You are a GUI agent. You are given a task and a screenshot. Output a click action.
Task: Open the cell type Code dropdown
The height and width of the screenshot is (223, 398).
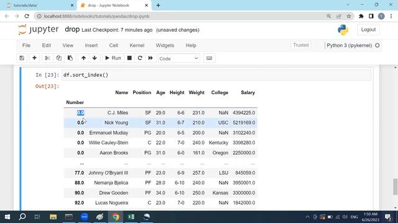click(178, 58)
